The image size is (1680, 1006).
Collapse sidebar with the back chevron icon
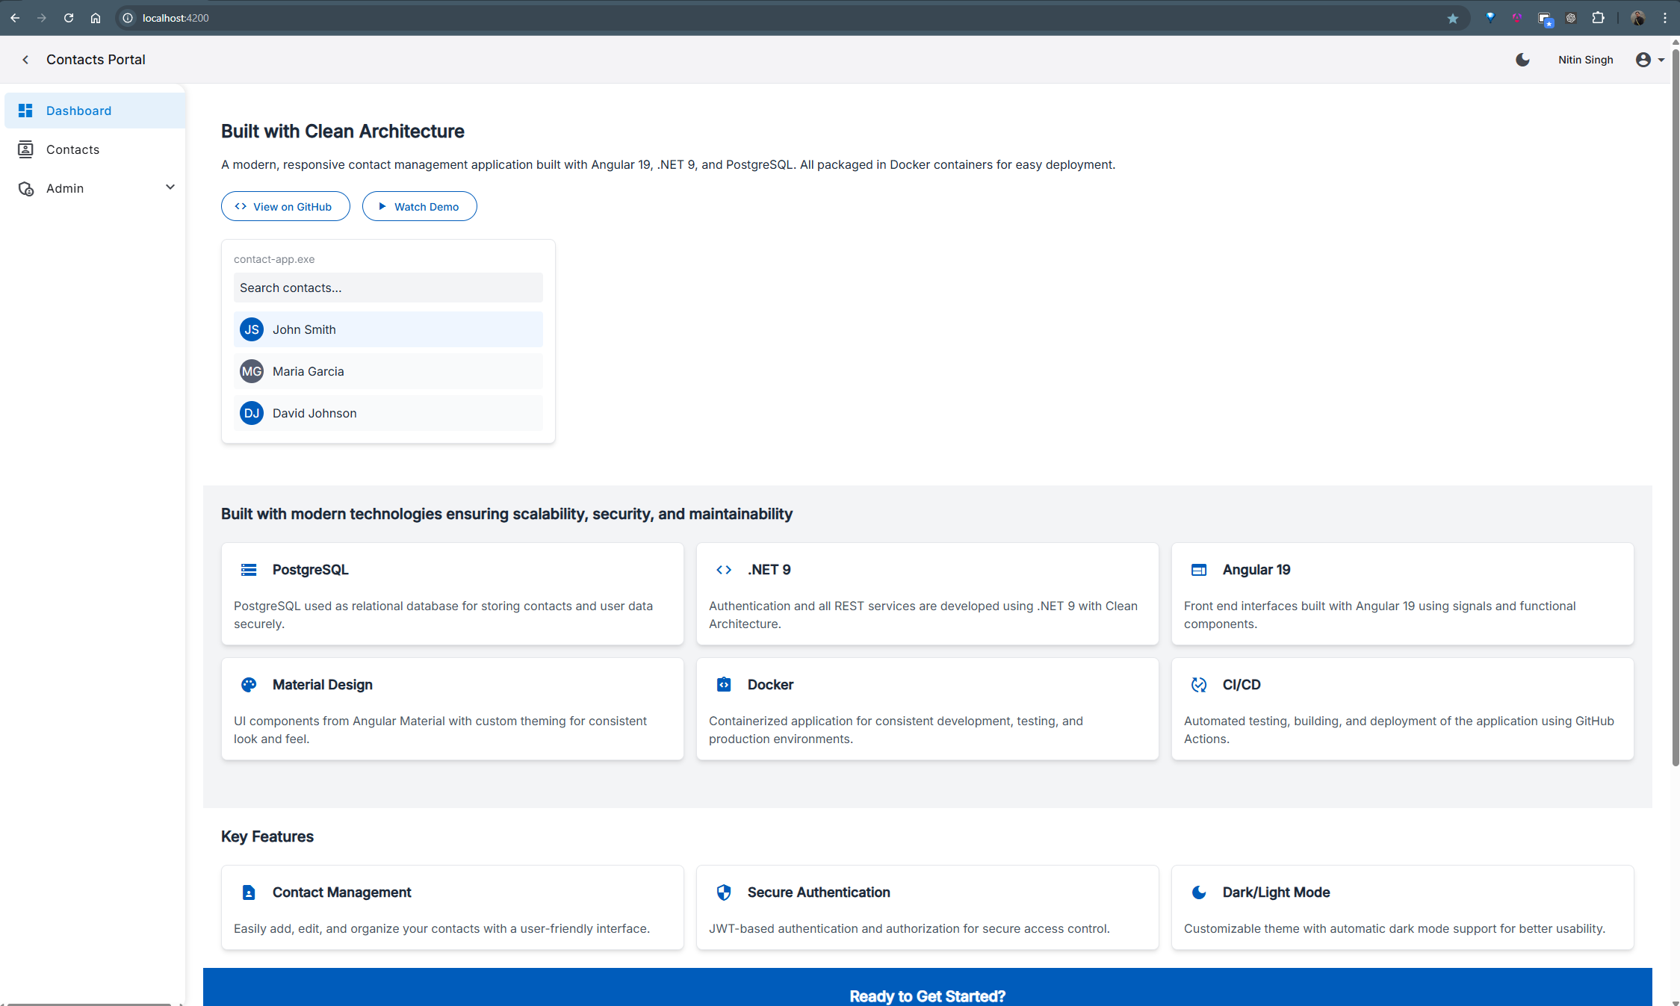point(25,60)
